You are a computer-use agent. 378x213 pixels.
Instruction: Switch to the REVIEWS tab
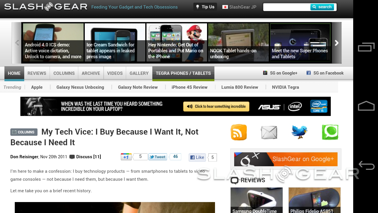pyautogui.click(x=37, y=73)
